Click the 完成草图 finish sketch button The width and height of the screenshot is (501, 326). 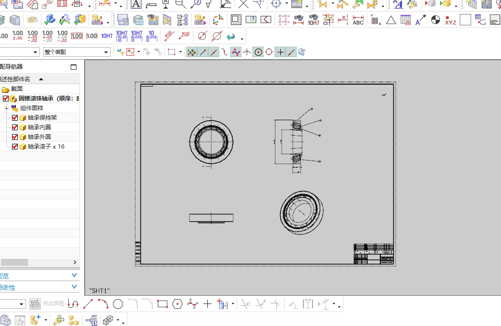pos(47,303)
